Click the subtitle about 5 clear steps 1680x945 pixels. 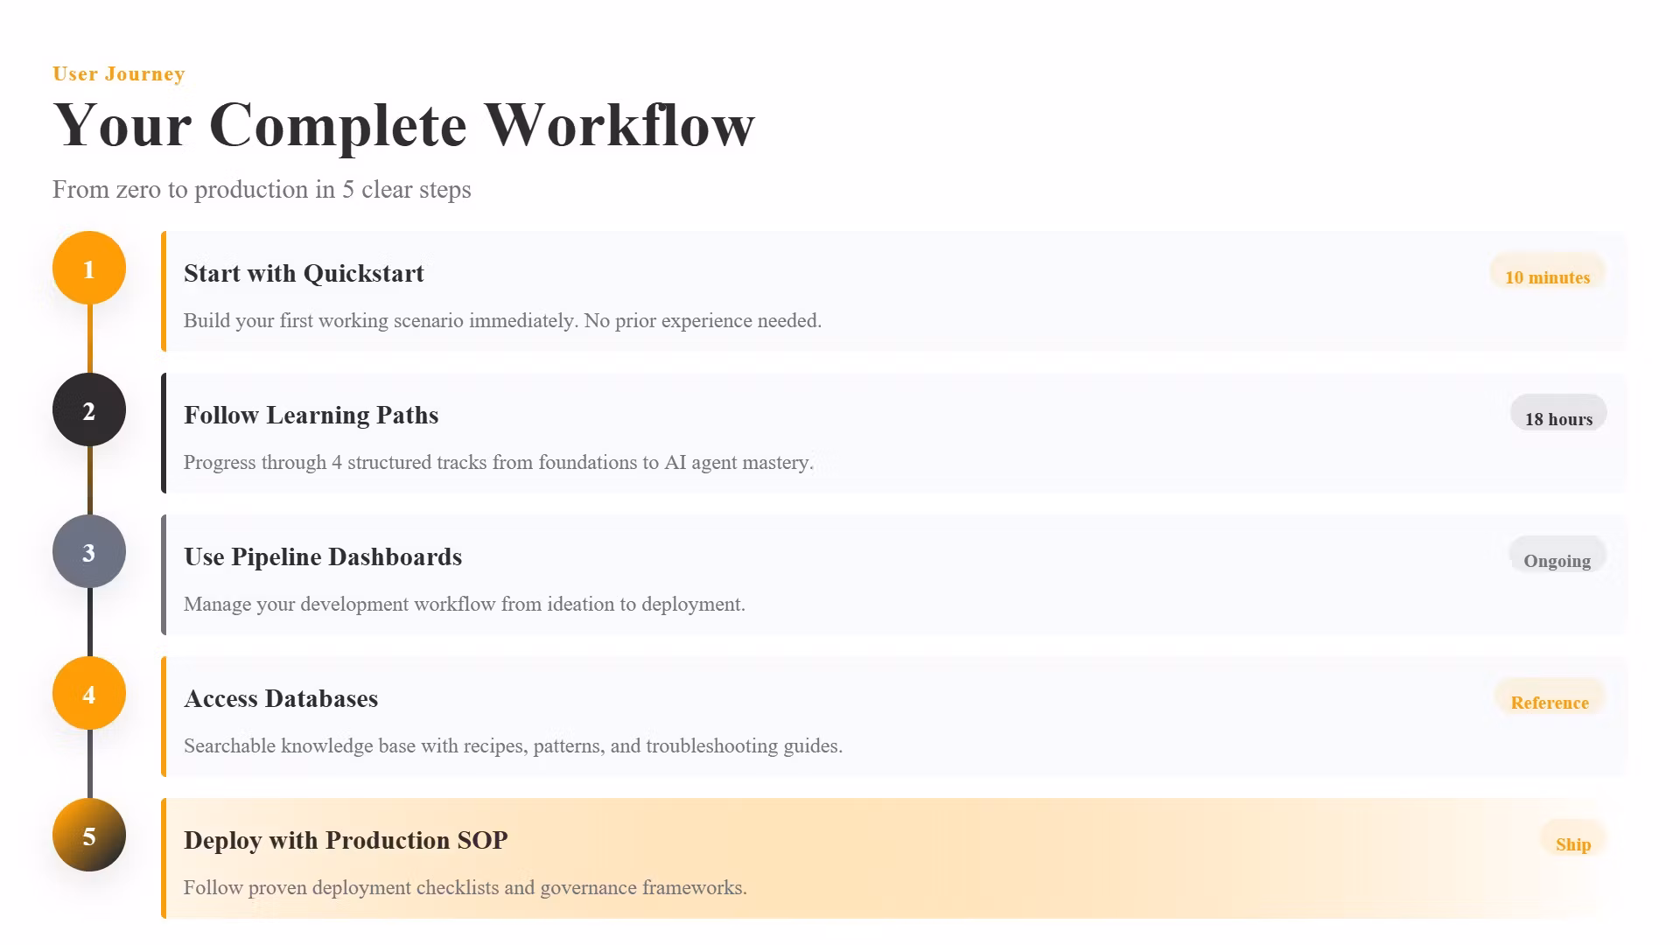[x=262, y=190]
